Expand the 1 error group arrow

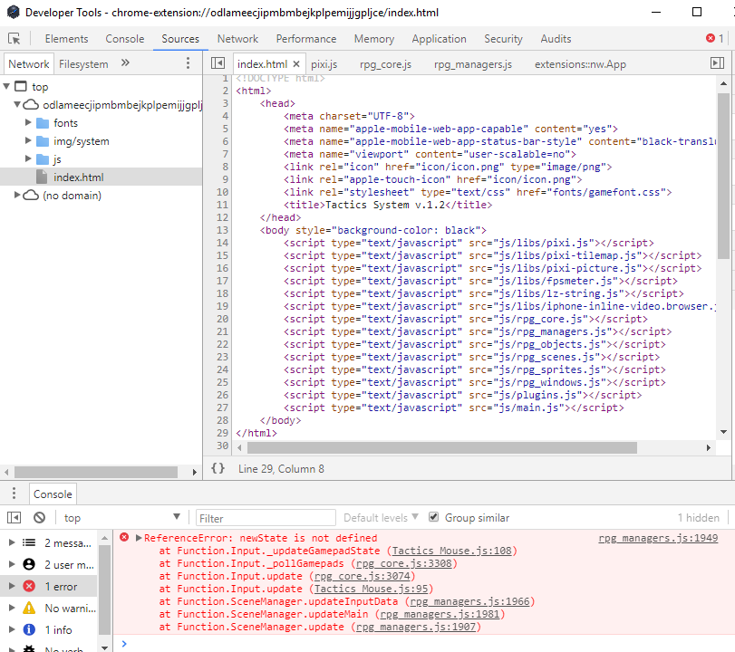point(12,586)
